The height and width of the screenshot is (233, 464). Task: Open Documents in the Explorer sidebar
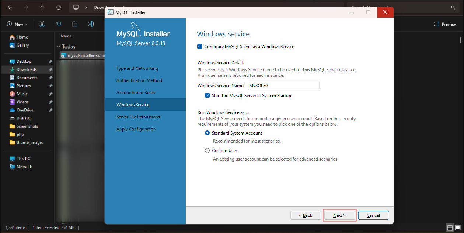tap(27, 78)
